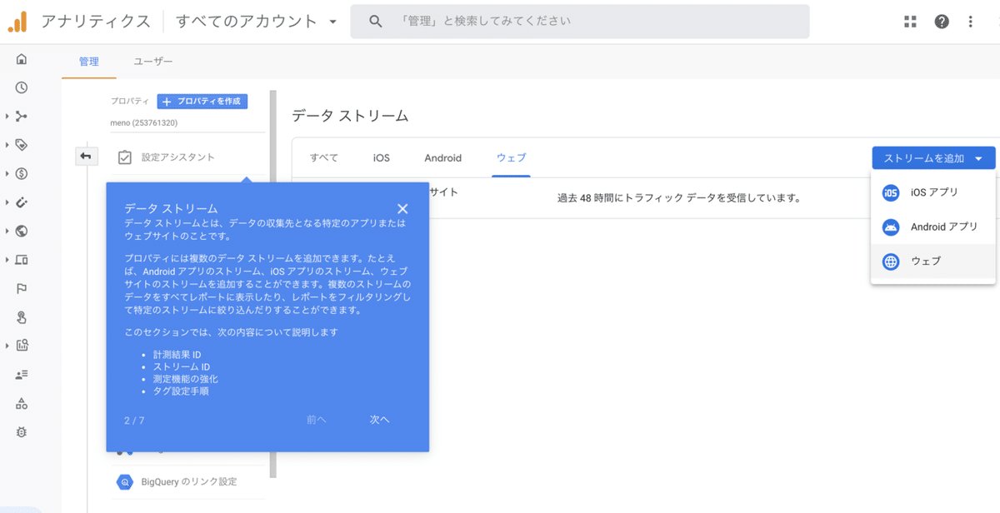Viewport: 1000px width, 513px height.
Task: Click the property column vertical scrollbar
Action: (x=272, y=283)
